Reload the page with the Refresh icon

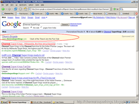(x=16, y=9)
